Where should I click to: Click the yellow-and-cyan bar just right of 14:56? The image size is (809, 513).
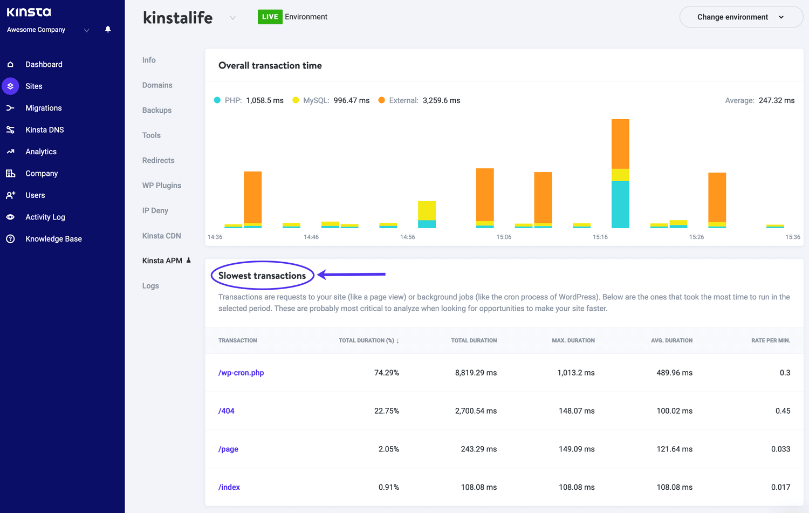[x=427, y=215]
